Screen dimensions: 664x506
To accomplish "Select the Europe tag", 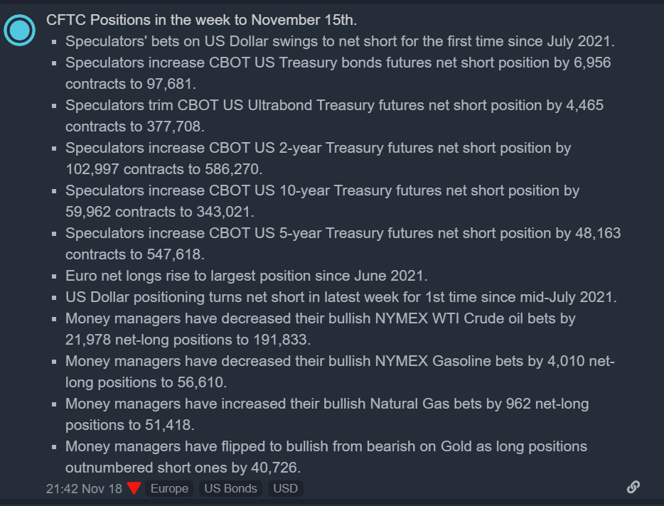I will tap(169, 488).
